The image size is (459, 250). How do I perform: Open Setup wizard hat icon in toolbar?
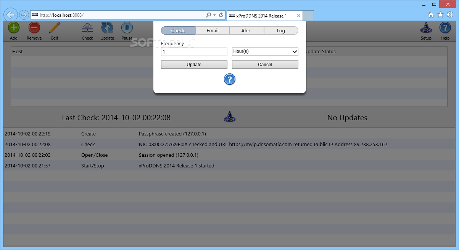(426, 27)
